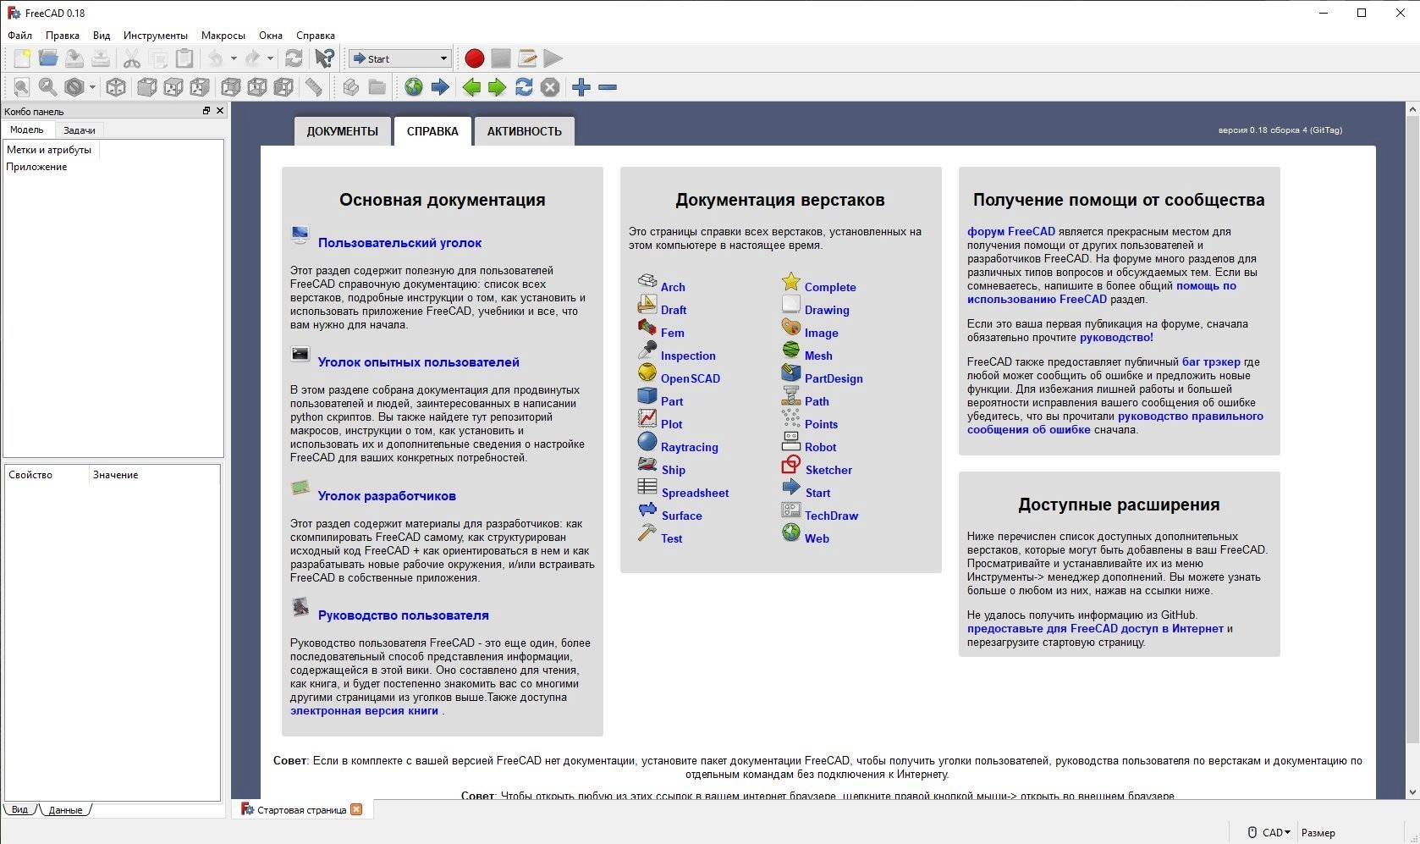Image resolution: width=1420 pixels, height=844 pixels.
Task: Open the Окна menu
Action: coord(271,36)
